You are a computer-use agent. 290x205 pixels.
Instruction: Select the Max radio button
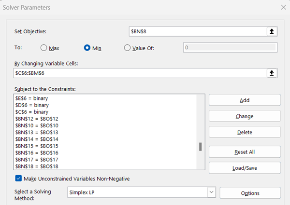tap(44, 48)
